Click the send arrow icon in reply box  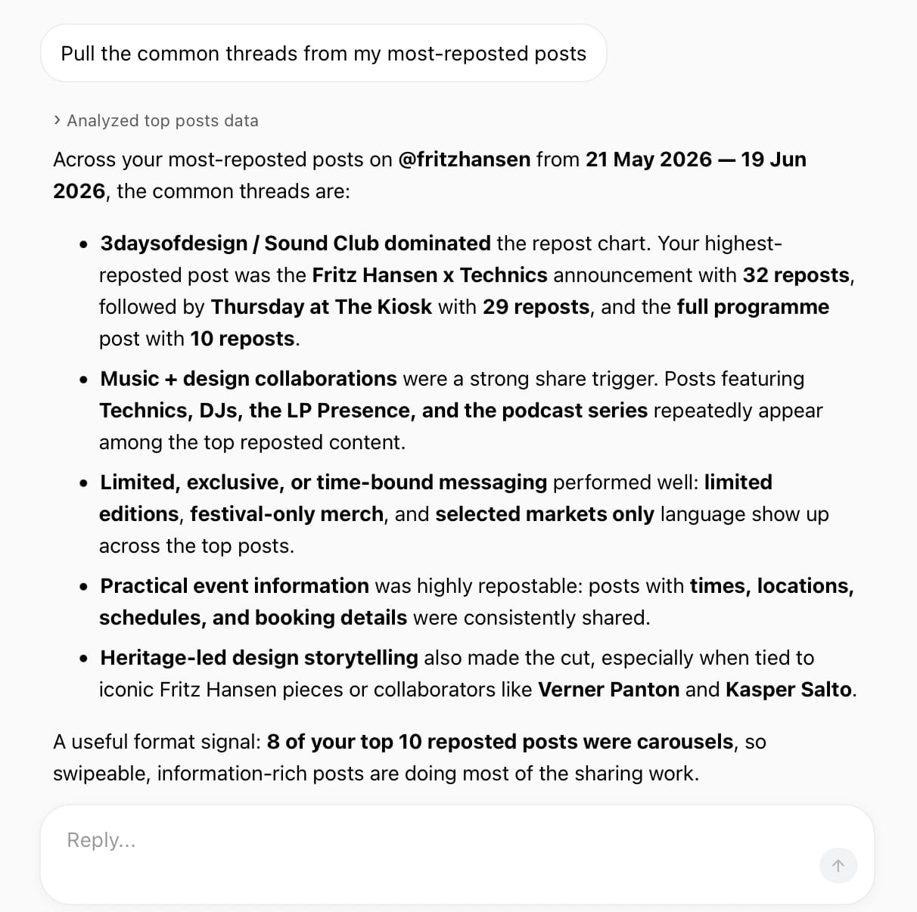click(x=838, y=866)
